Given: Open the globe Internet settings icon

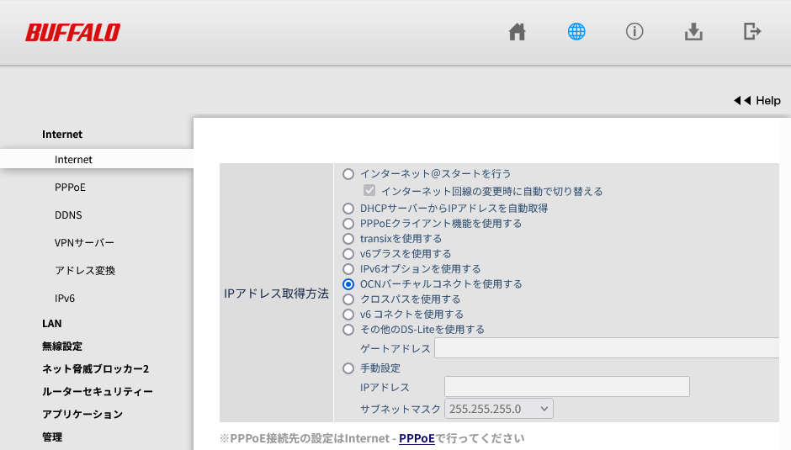Looking at the screenshot, I should (x=576, y=32).
